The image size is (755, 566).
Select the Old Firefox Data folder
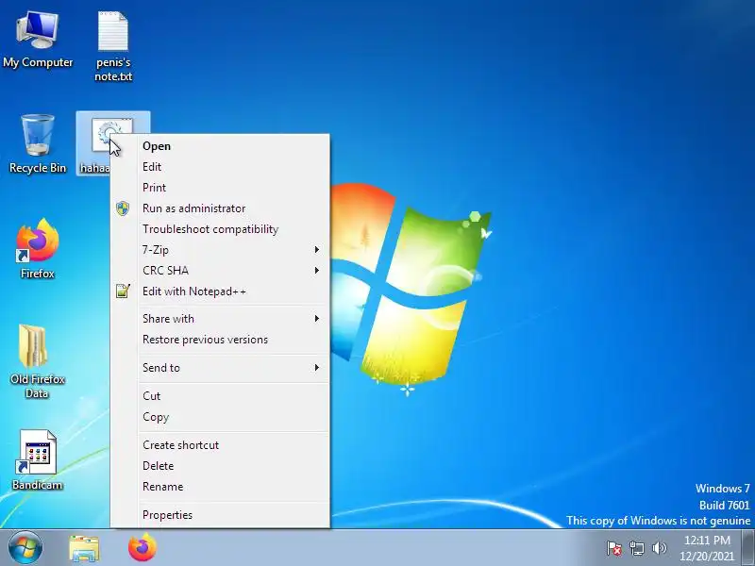click(x=38, y=361)
